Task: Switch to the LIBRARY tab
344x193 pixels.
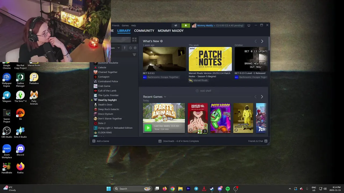Action: point(124,31)
